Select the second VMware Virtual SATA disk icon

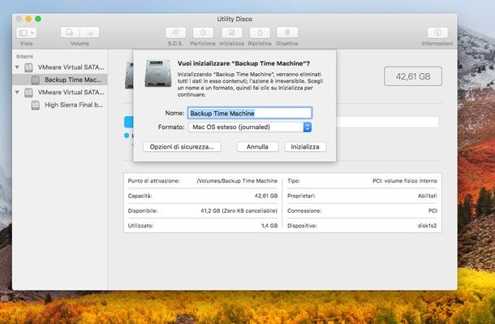pos(28,93)
